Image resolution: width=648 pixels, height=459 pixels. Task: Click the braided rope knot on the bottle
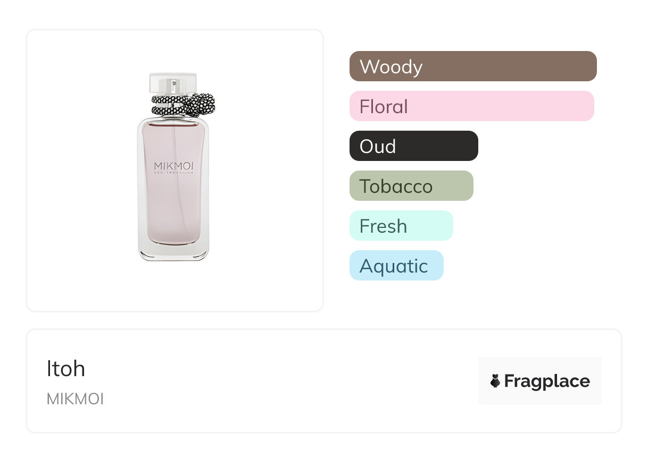203,104
